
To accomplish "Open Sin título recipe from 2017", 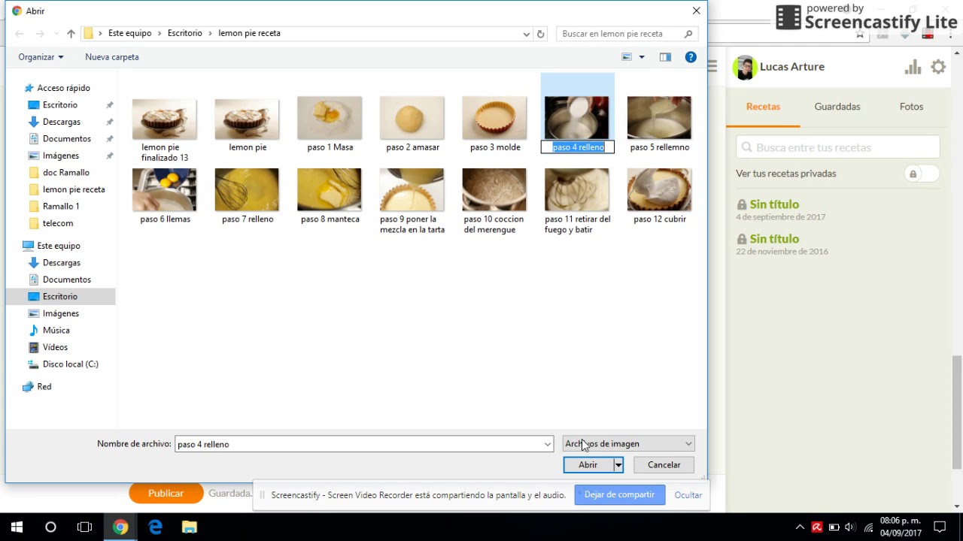I will (774, 204).
